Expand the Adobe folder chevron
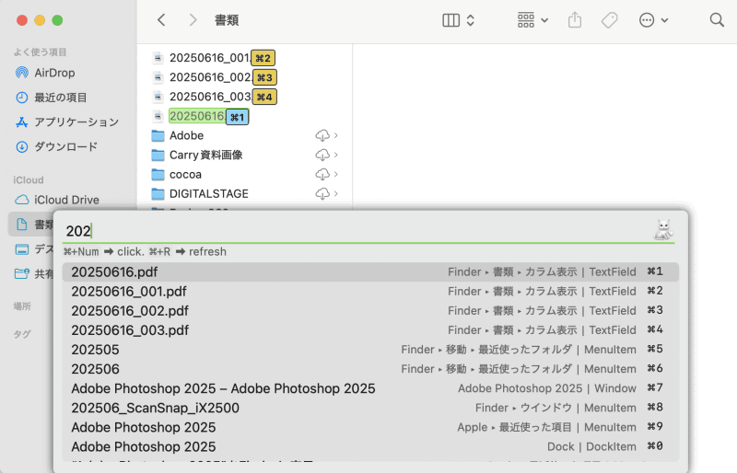This screenshot has width=737, height=473. (x=336, y=135)
